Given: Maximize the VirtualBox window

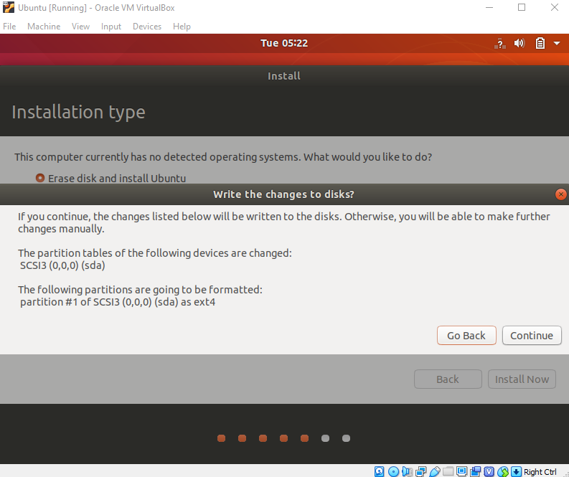Looking at the screenshot, I should point(522,7).
